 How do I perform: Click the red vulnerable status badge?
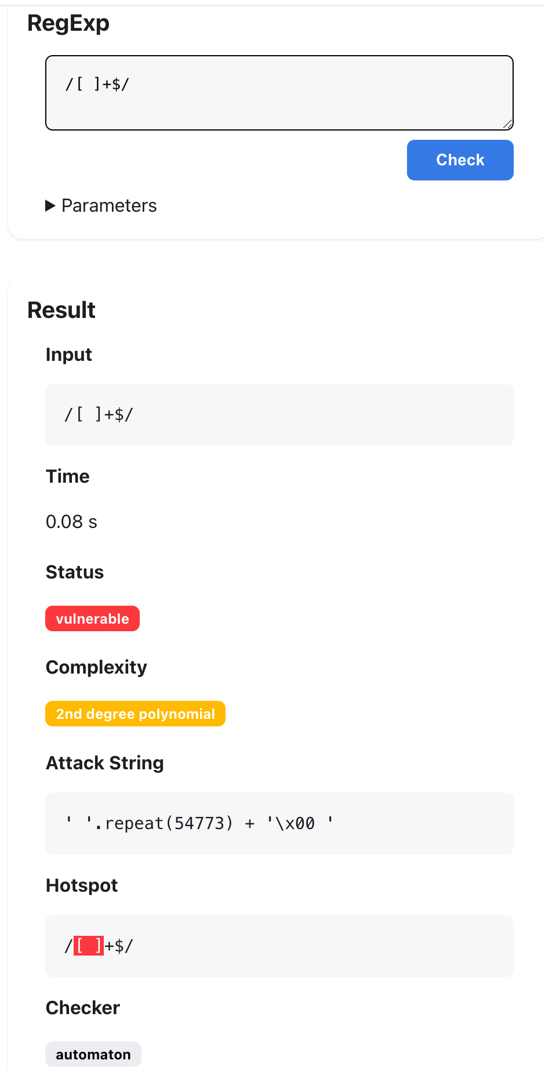pyautogui.click(x=92, y=618)
